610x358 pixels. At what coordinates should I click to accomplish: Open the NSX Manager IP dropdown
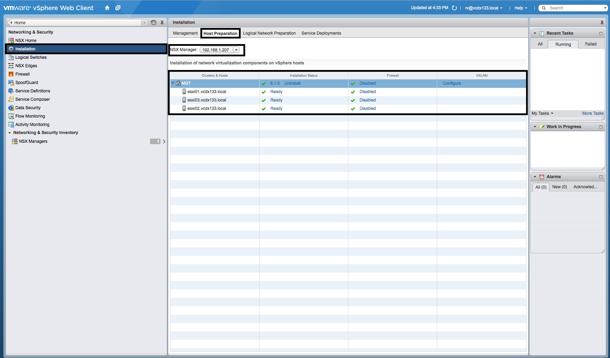point(236,50)
